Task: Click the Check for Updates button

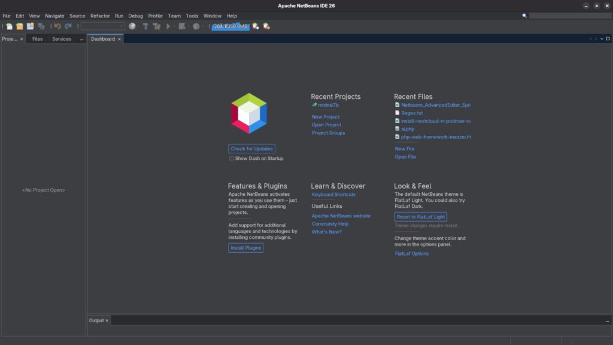Action: coord(251,148)
